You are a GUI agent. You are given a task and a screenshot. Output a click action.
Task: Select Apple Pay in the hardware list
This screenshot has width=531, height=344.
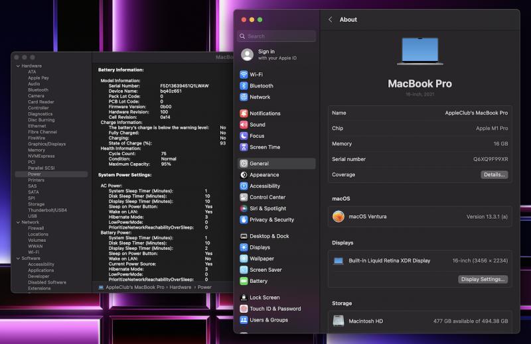pyautogui.click(x=38, y=78)
